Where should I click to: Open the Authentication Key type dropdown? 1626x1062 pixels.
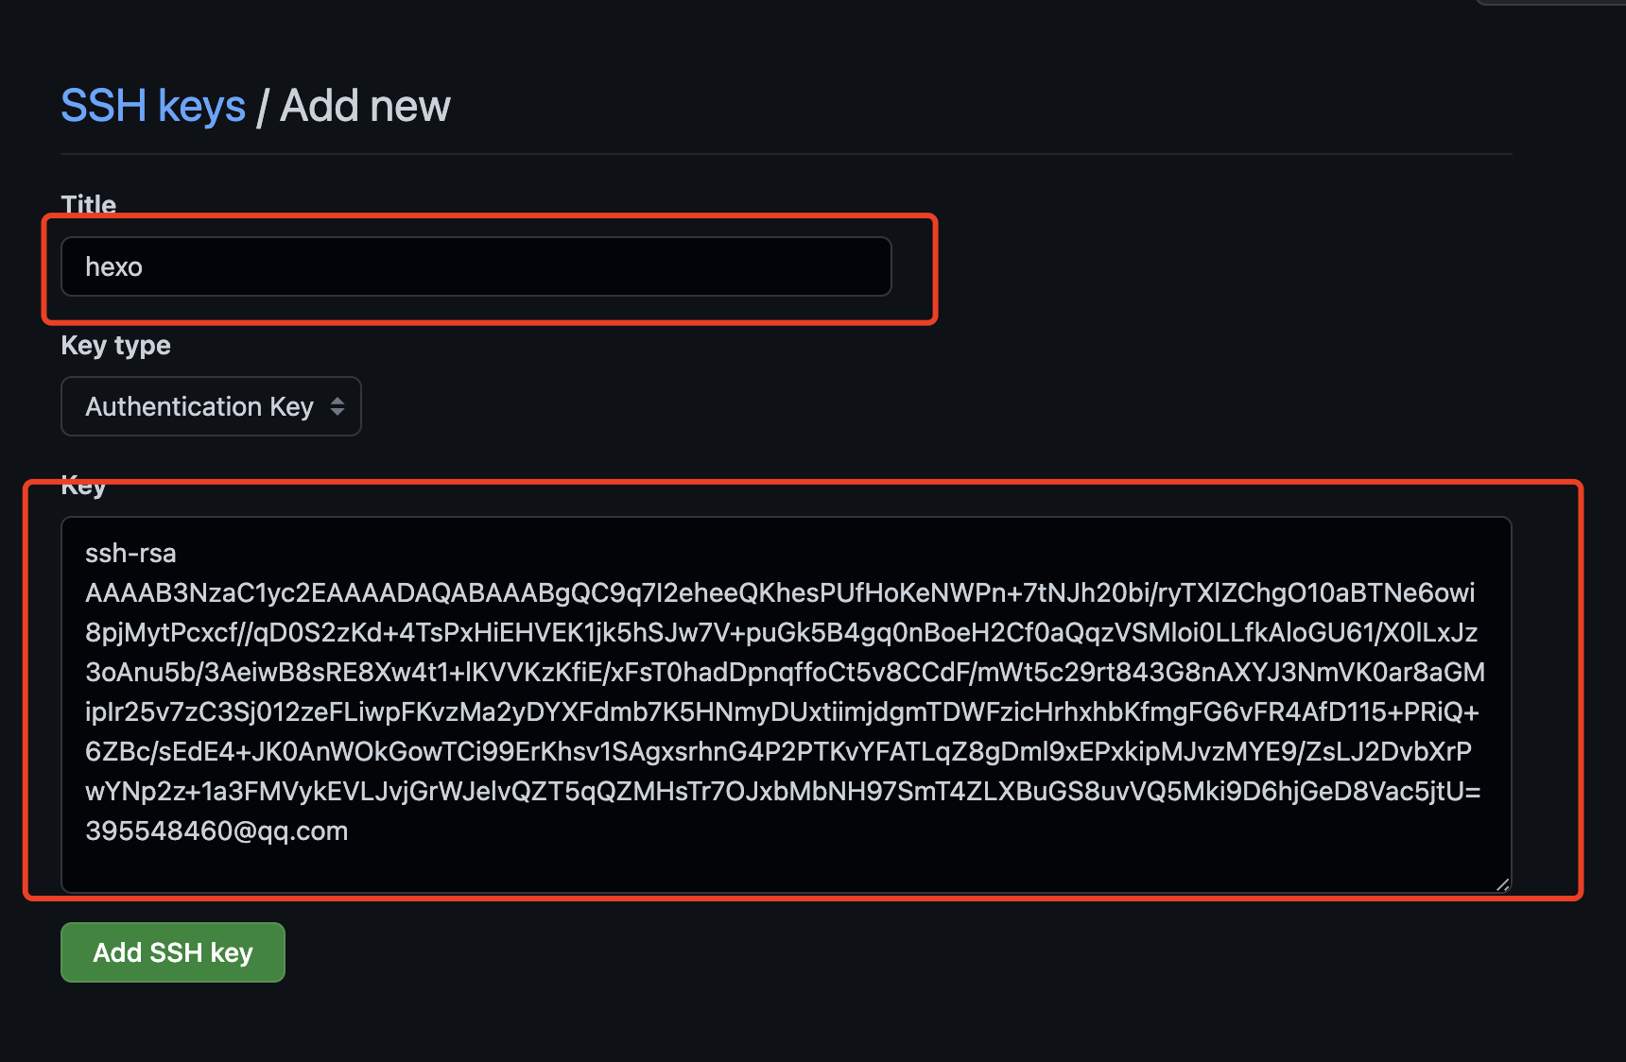[211, 406]
